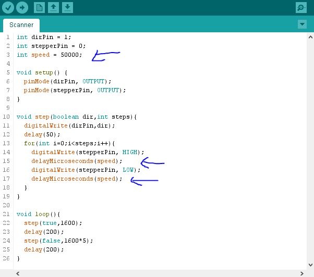Click 'delay(200);' on line 25
Image resolution: width=314 pixels, height=277 pixels.
[44, 249]
